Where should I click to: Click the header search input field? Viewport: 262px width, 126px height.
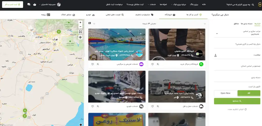[x=238, y=5]
